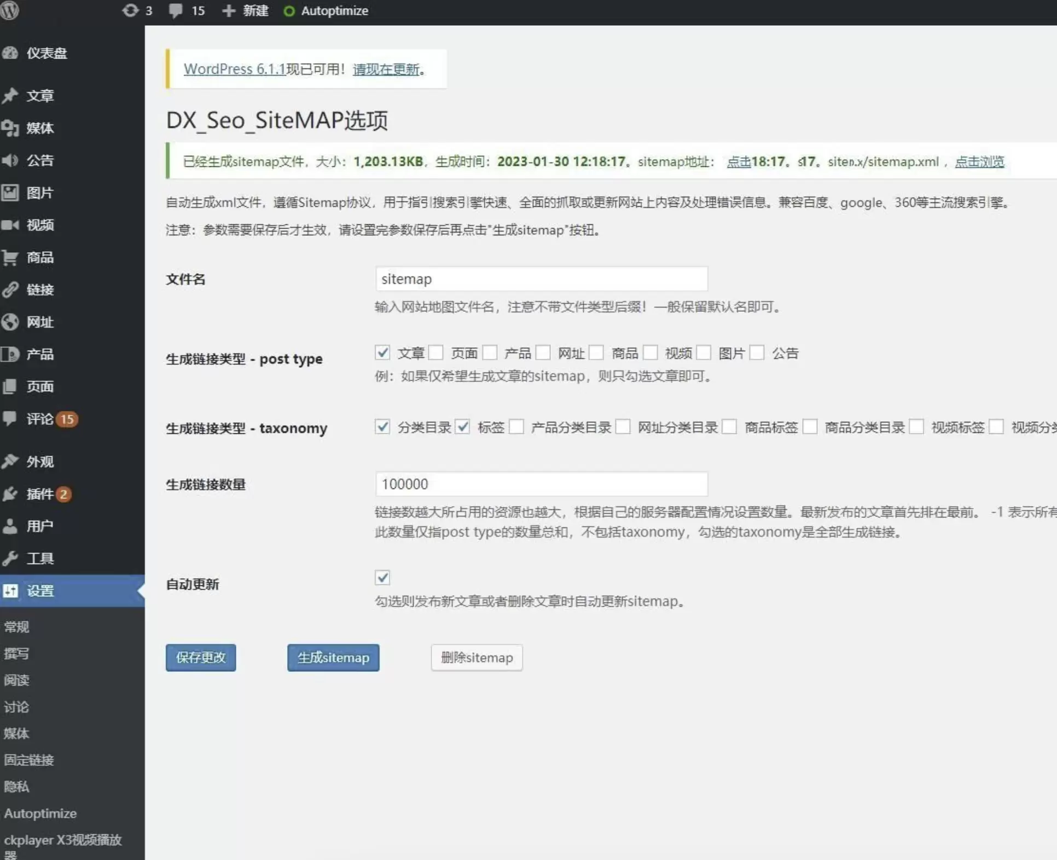Click the 点击浏览 sitemap link

(x=979, y=161)
